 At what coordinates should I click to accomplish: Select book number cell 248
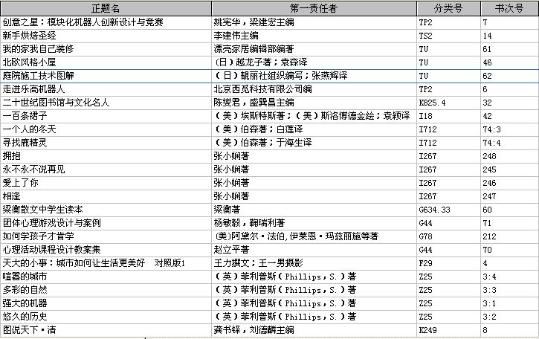click(x=509, y=156)
